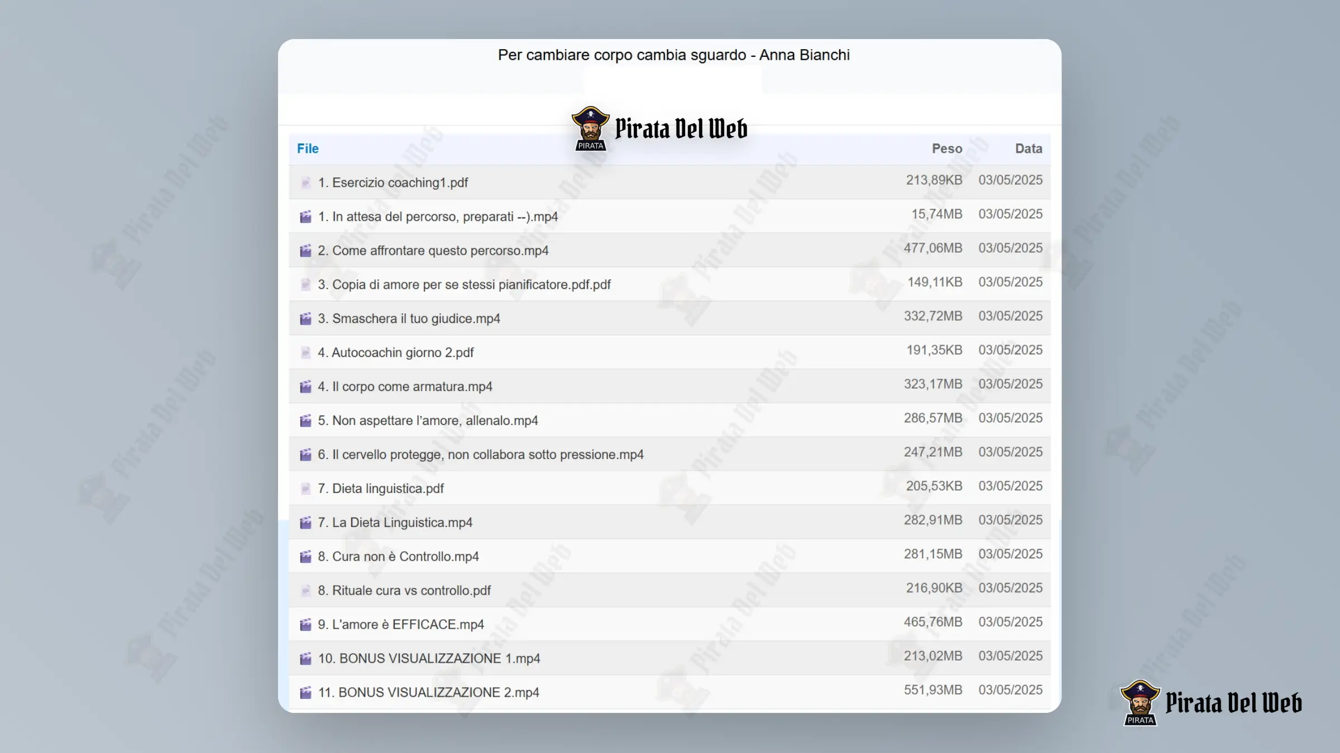Click video icon for Cura non è Controllo

coord(305,557)
